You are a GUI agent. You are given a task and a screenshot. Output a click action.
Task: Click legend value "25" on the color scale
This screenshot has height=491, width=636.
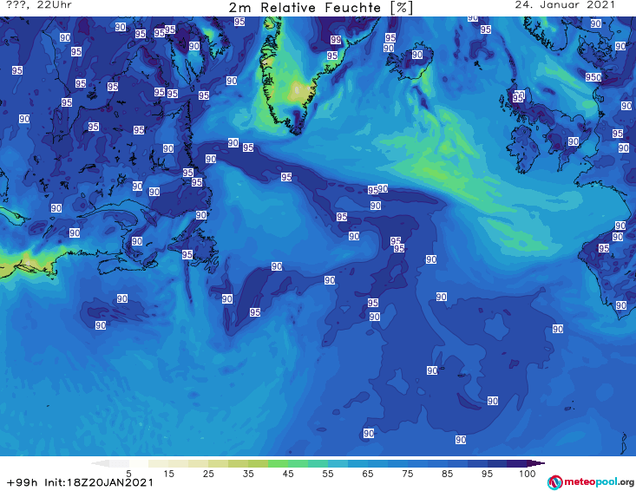pyautogui.click(x=208, y=474)
